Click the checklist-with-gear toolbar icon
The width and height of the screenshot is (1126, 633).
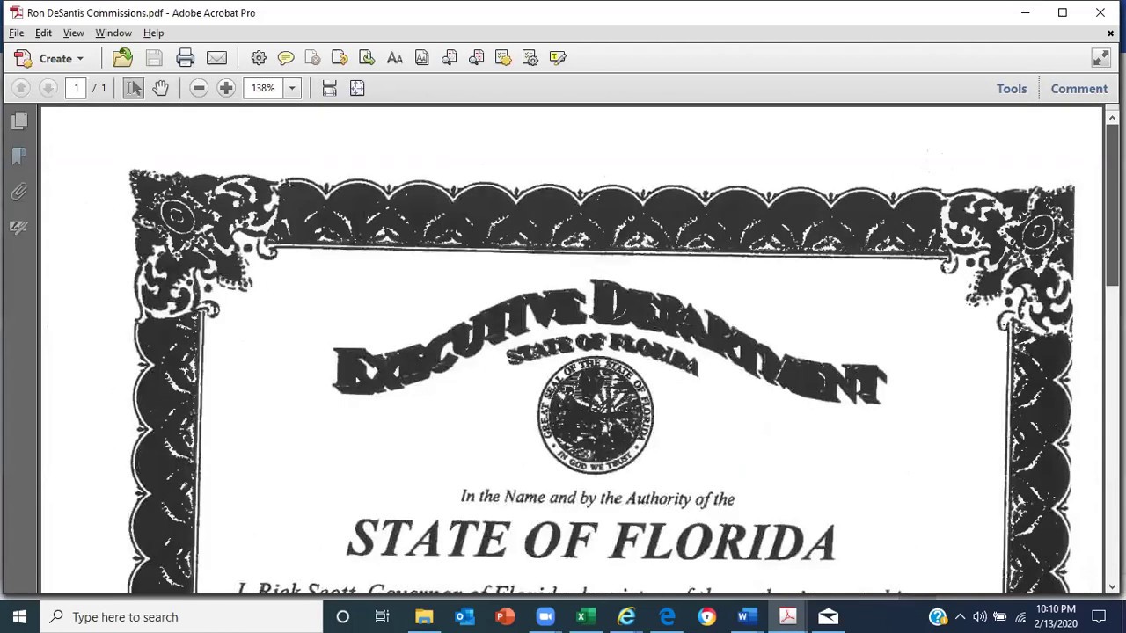tap(530, 58)
